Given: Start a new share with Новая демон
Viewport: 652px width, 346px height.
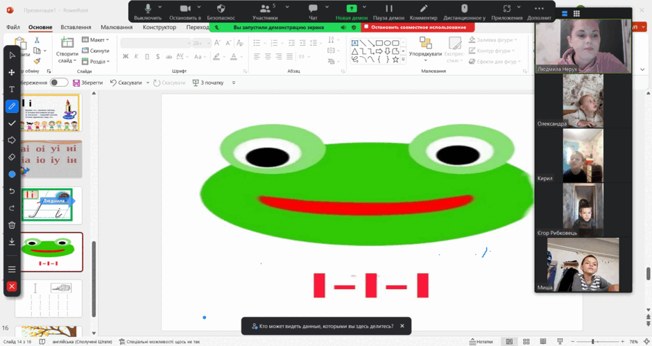Looking at the screenshot, I should coord(352,12).
